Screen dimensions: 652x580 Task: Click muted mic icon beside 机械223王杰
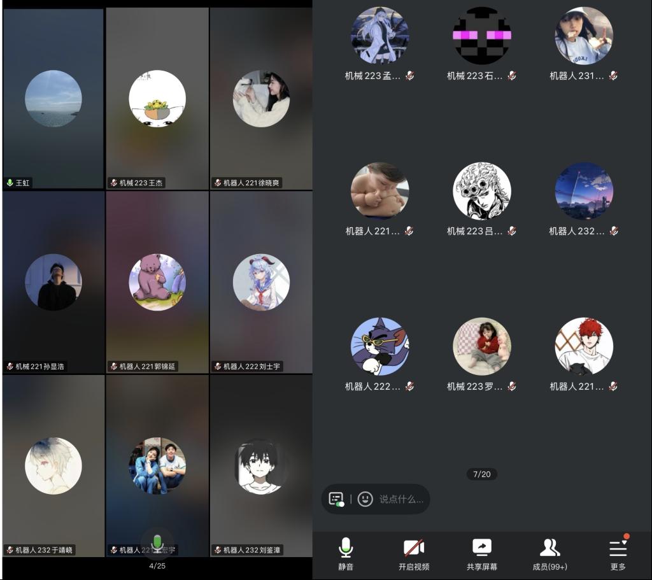(113, 183)
